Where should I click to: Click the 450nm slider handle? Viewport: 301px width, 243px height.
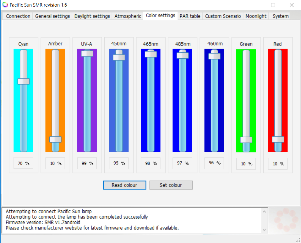coord(119,57)
